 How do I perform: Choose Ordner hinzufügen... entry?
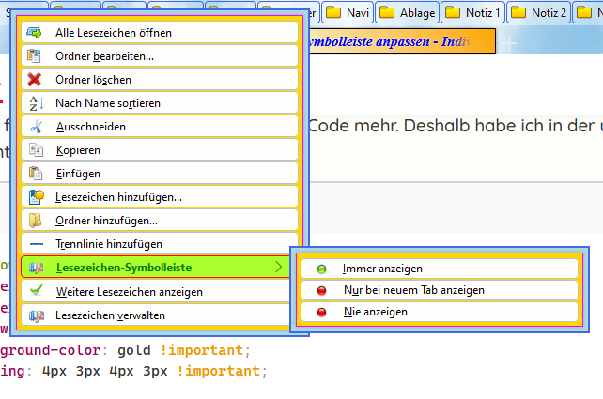(x=160, y=220)
